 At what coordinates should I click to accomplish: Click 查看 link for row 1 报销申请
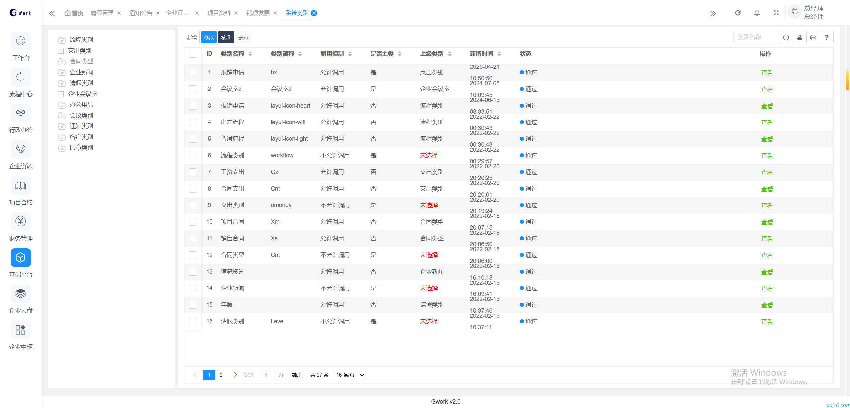pyautogui.click(x=767, y=73)
